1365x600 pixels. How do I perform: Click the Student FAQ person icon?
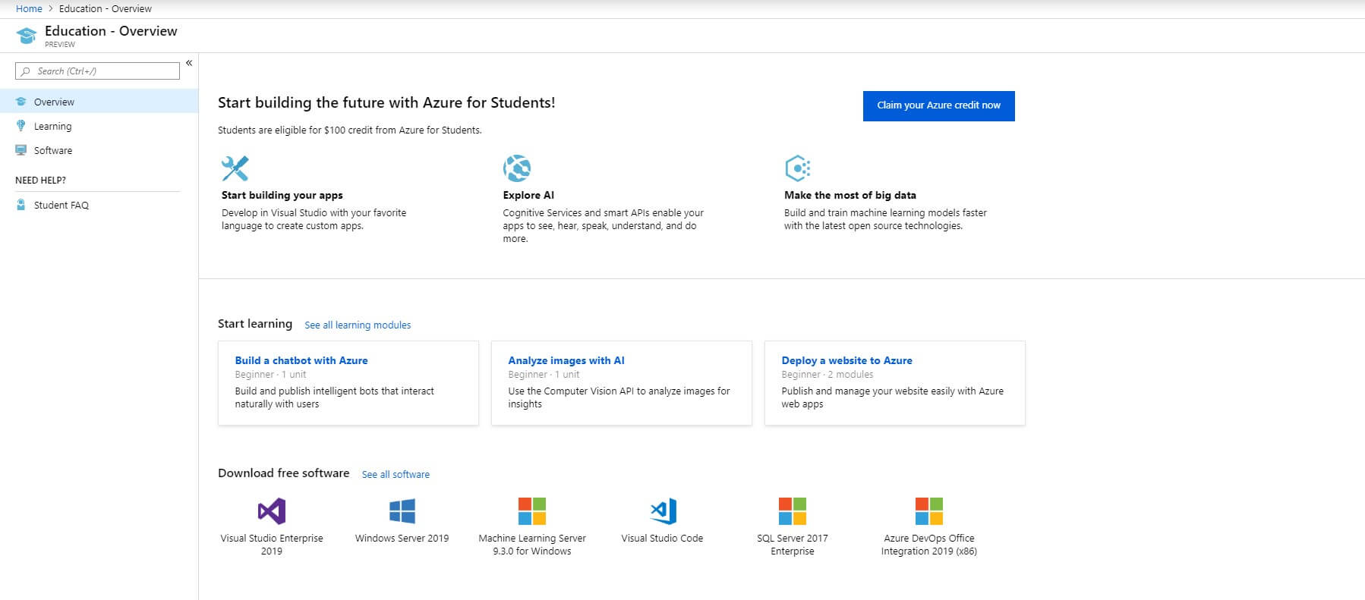tap(21, 205)
